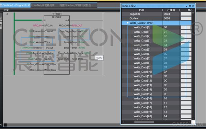Select the Write input on FR102EIP block

pyautogui.click(x=47, y=42)
